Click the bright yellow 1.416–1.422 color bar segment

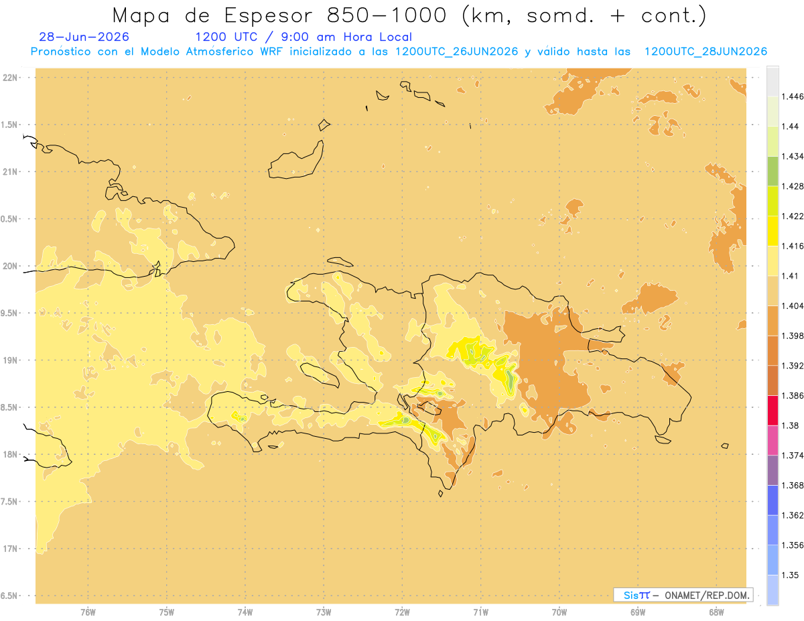point(773,230)
